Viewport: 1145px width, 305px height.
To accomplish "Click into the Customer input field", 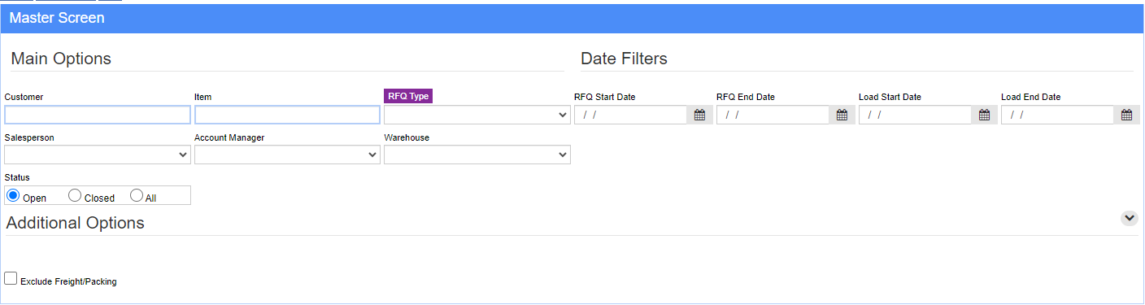I will point(98,115).
